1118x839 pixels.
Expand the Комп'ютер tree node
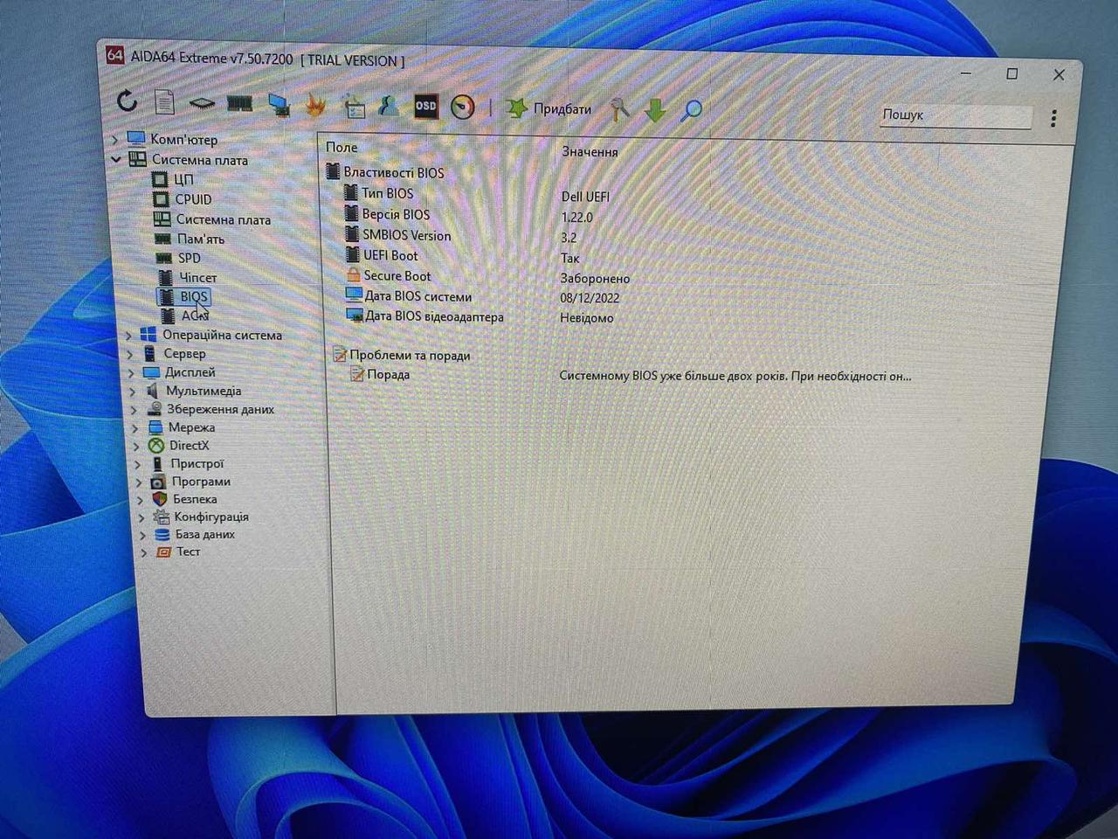[115, 139]
